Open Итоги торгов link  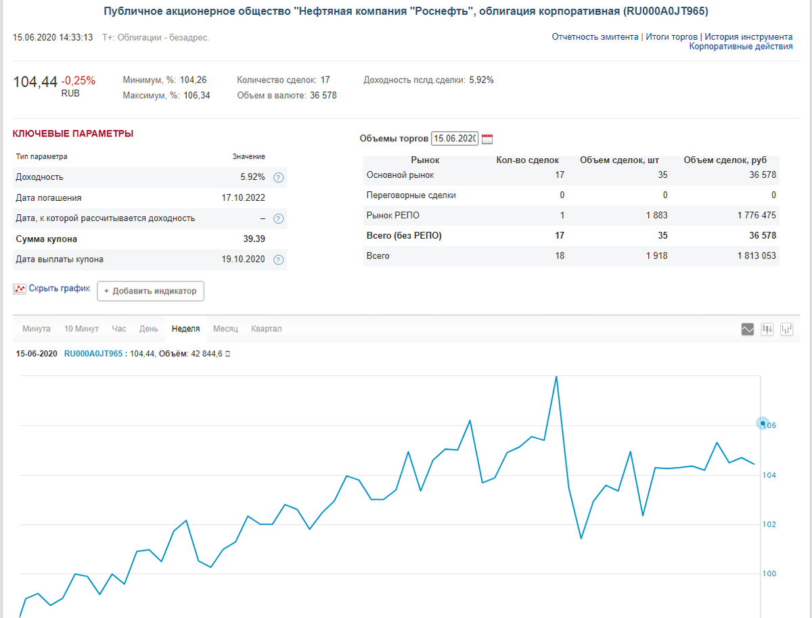671,37
